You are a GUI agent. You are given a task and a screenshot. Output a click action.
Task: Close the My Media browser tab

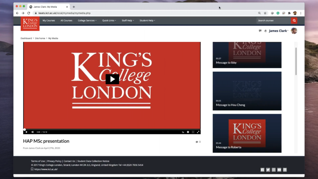(x=67, y=7)
